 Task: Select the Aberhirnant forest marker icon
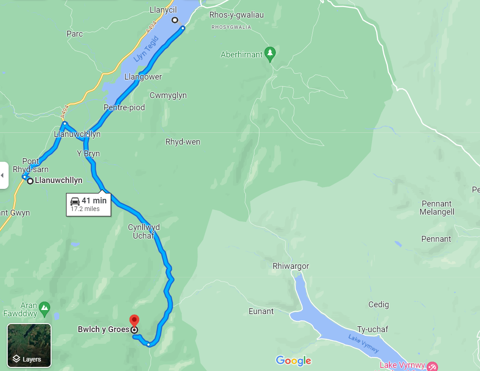(x=270, y=55)
